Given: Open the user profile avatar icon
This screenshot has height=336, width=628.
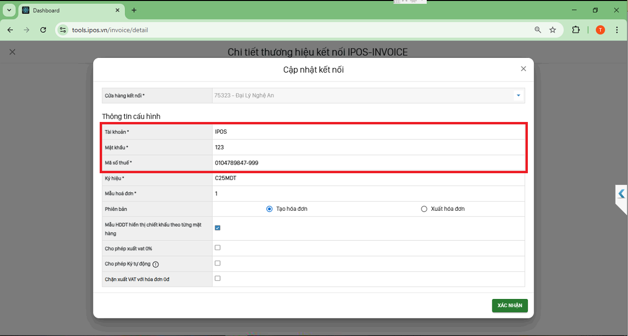Looking at the screenshot, I should pos(600,30).
